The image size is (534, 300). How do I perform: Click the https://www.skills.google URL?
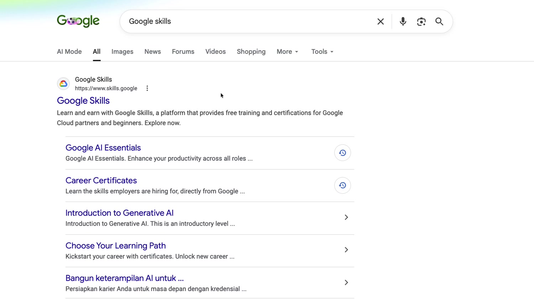[x=106, y=89]
